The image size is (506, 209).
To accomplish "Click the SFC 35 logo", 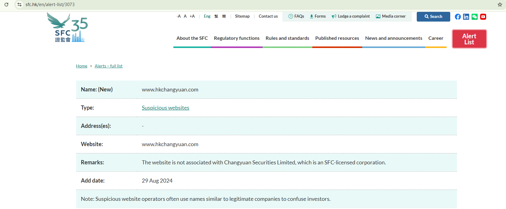I will point(68,28).
